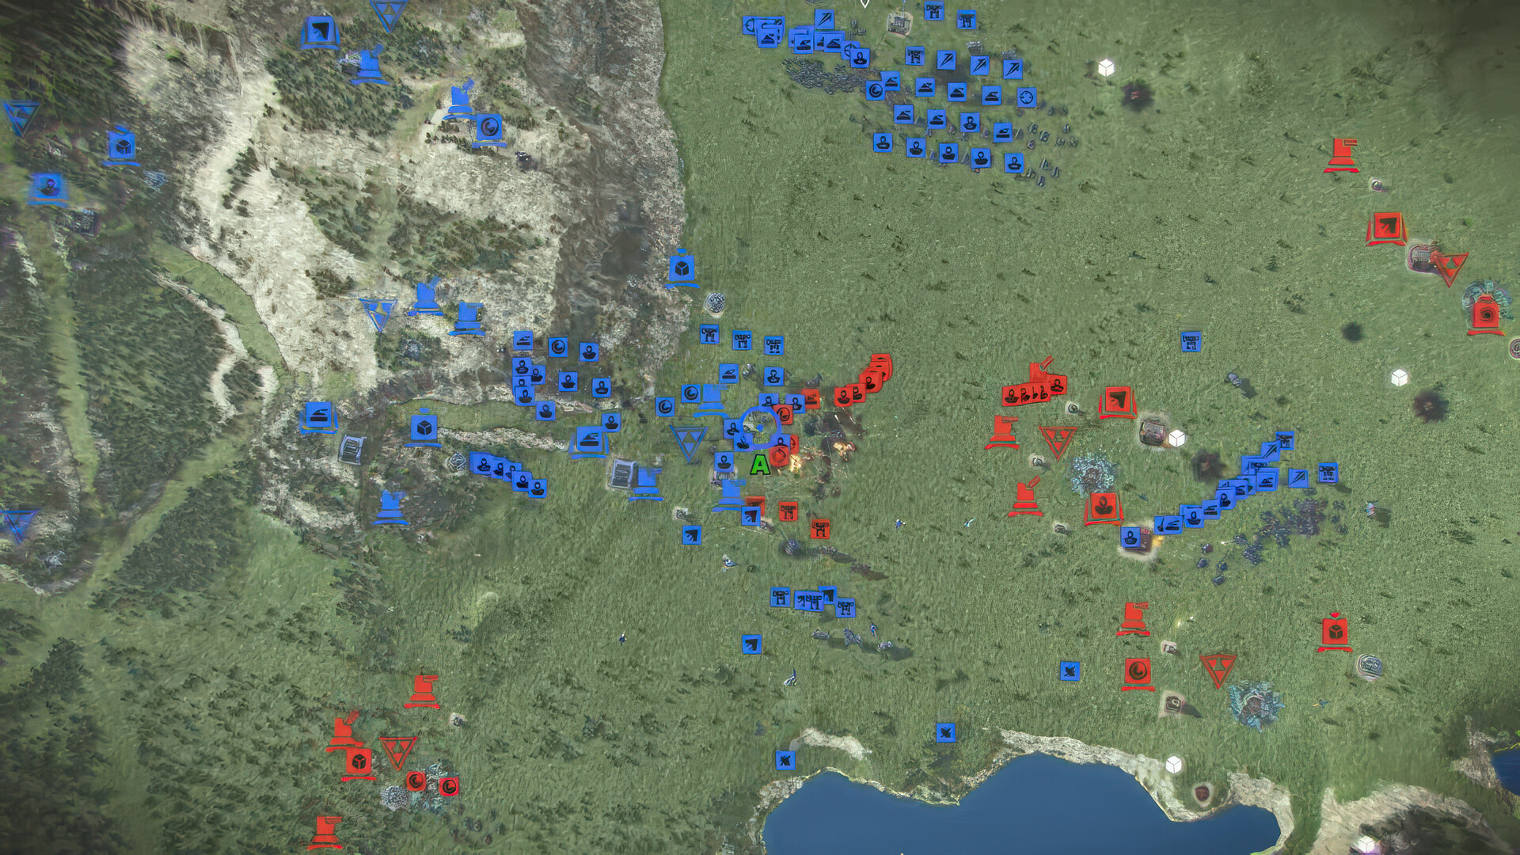Click the red cube building beside the southwest red triangle
The image size is (1520, 855).
pyautogui.click(x=358, y=762)
